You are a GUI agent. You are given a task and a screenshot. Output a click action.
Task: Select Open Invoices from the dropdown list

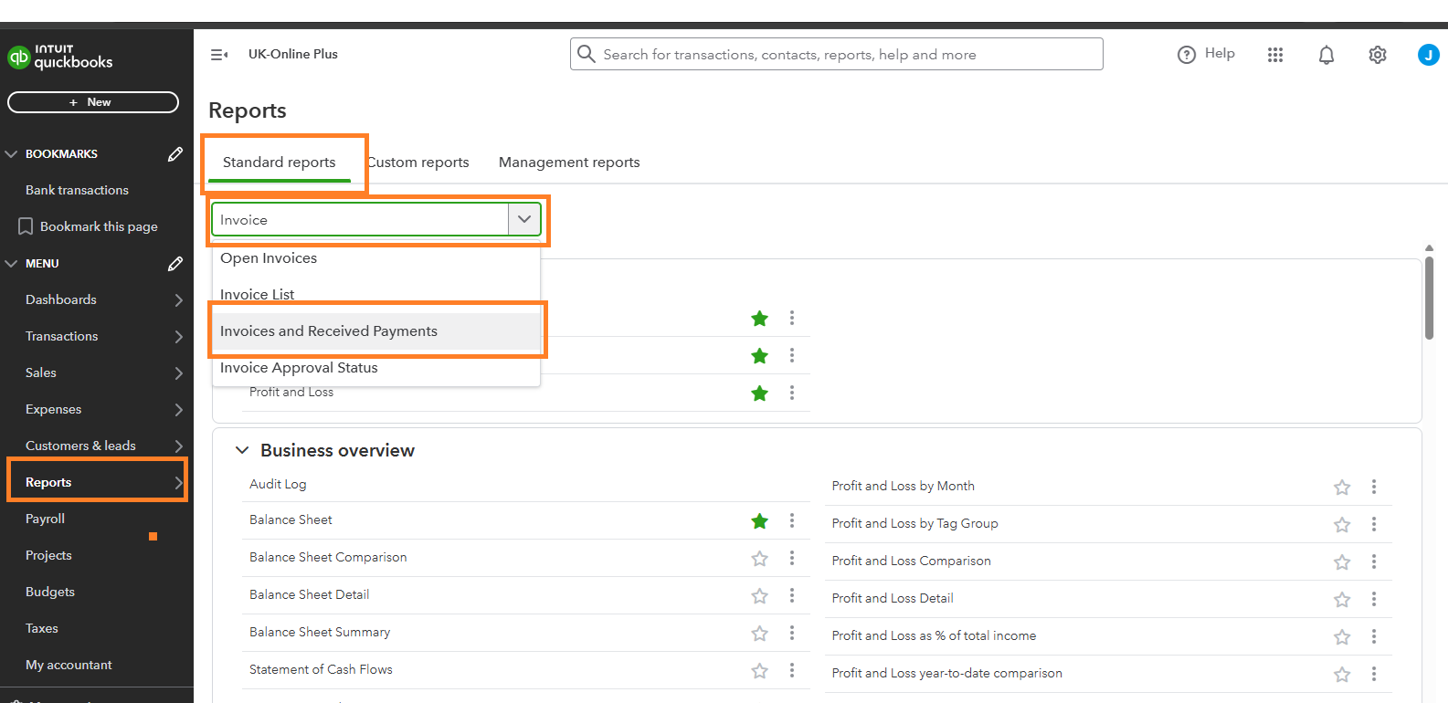376,258
